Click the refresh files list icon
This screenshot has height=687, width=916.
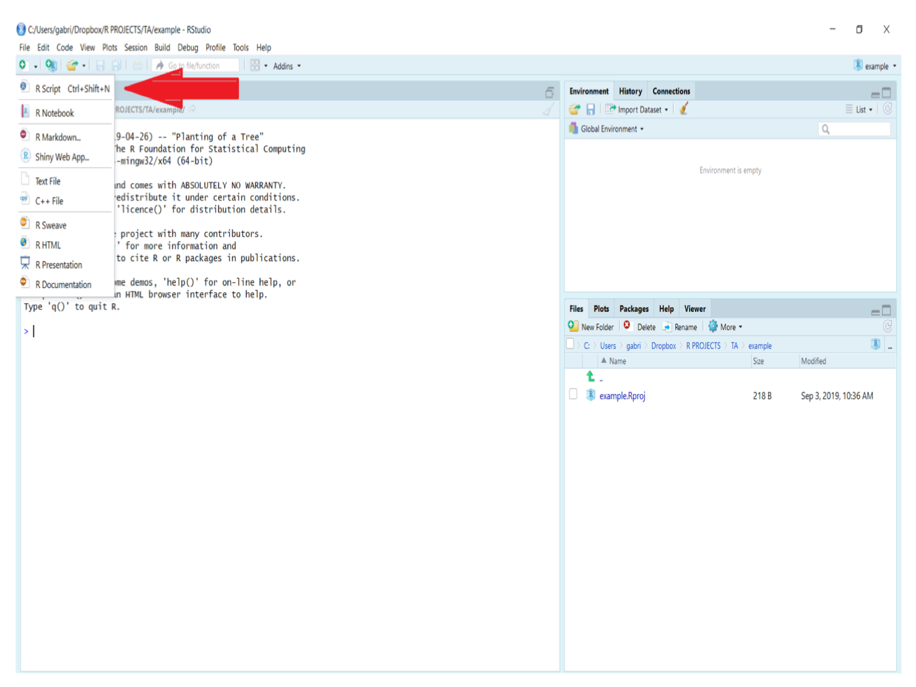coord(887,327)
